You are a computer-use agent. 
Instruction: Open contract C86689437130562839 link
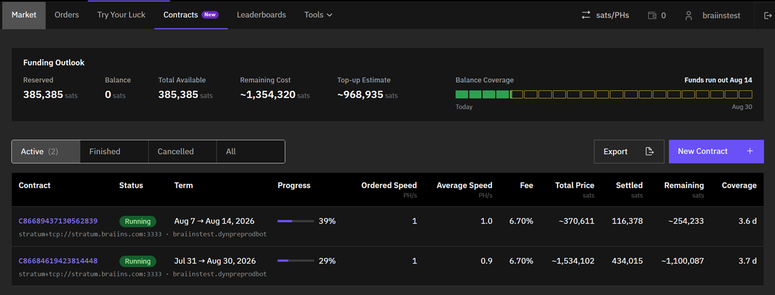58,221
